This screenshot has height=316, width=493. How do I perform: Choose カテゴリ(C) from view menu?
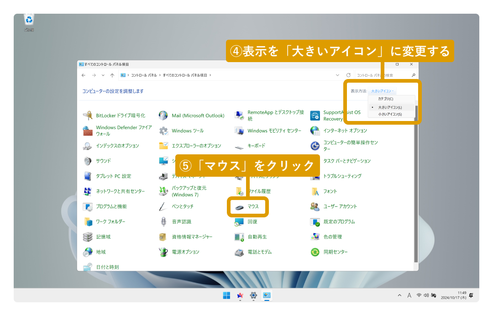pos(392,99)
